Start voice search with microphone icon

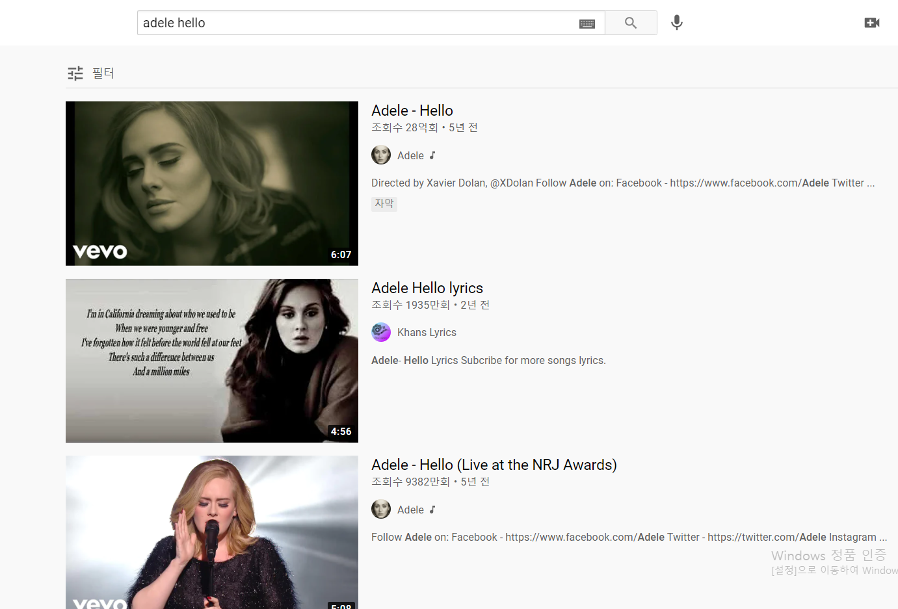(677, 23)
